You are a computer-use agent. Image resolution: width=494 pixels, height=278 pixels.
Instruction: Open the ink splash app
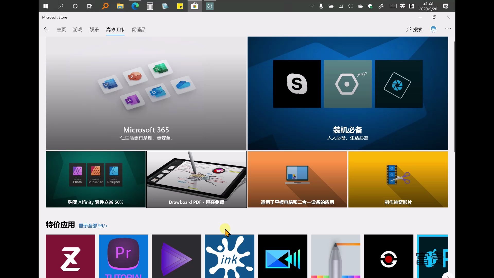230,256
